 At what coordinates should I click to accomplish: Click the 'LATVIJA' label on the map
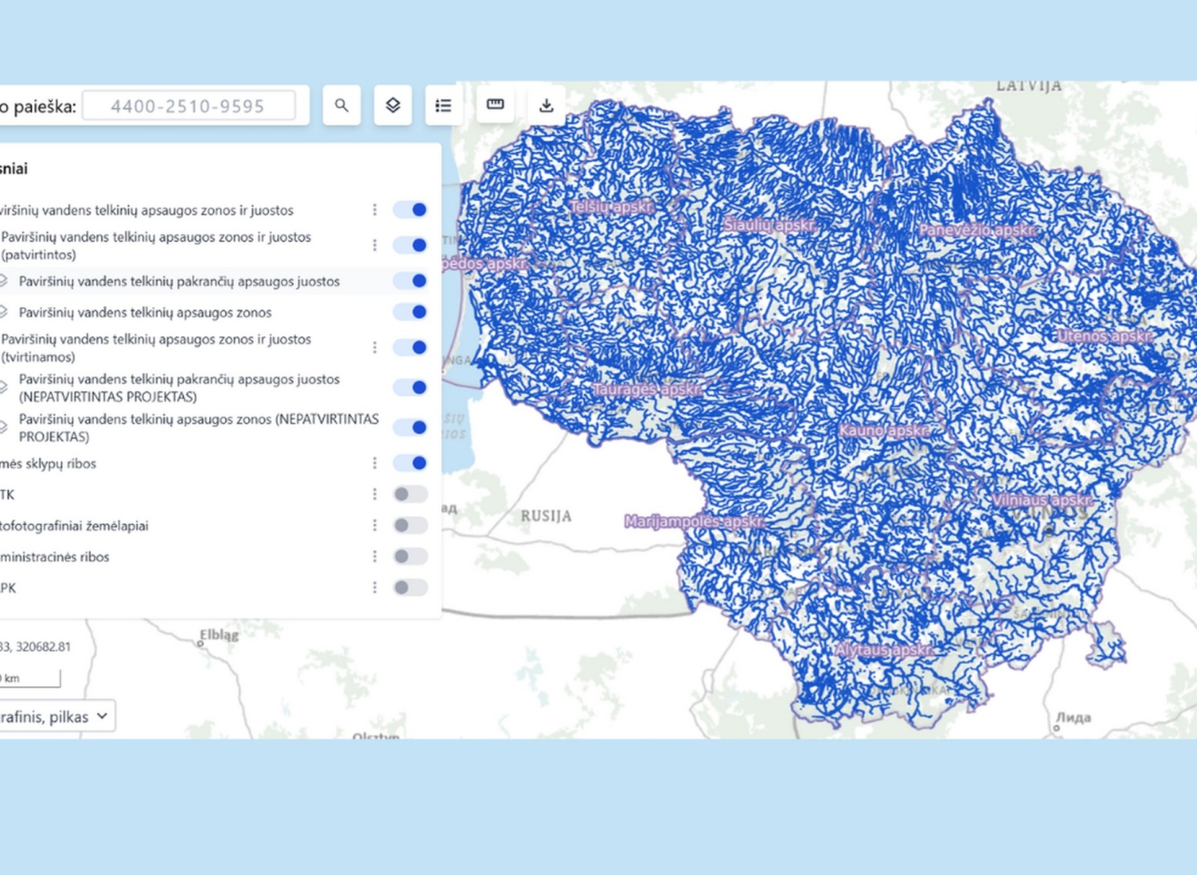coord(1029,86)
